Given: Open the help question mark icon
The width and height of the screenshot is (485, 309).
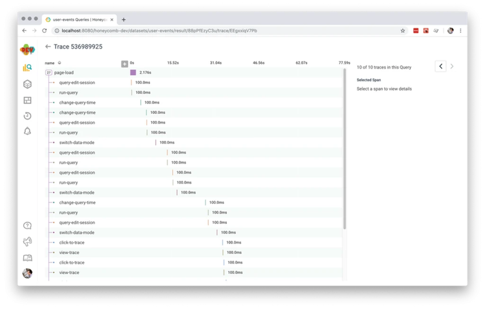Looking at the screenshot, I should pyautogui.click(x=27, y=226).
